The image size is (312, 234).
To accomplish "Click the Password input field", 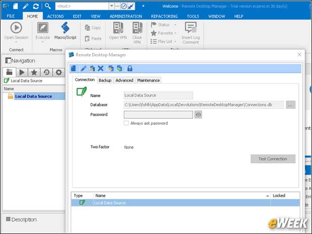I will click(x=158, y=115).
